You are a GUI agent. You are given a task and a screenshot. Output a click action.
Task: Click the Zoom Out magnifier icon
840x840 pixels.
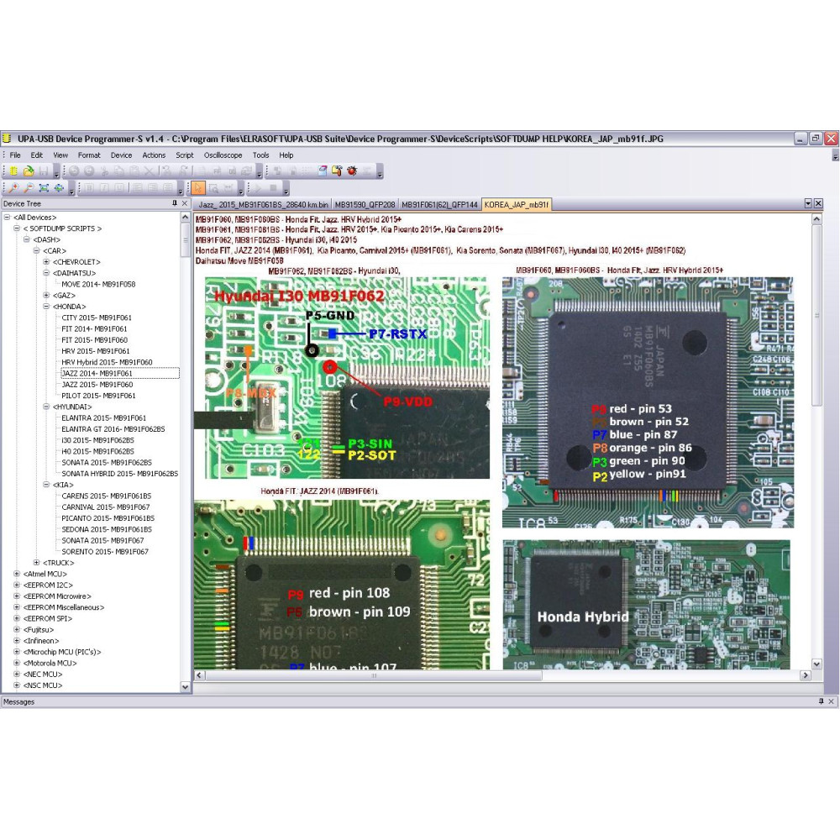pos(29,187)
